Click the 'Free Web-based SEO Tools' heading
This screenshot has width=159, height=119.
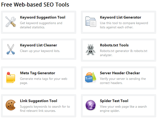(35, 5)
